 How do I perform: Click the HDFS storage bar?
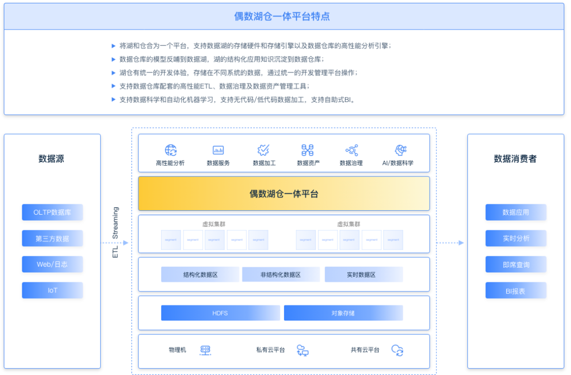[221, 313]
